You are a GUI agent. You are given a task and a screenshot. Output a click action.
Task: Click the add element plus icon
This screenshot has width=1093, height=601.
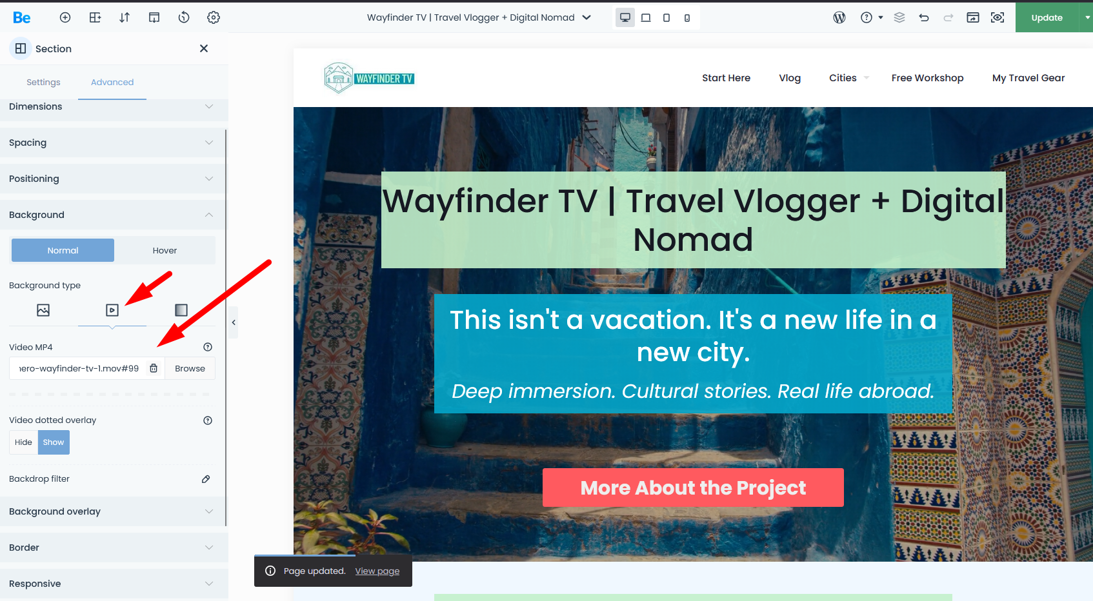(65, 17)
